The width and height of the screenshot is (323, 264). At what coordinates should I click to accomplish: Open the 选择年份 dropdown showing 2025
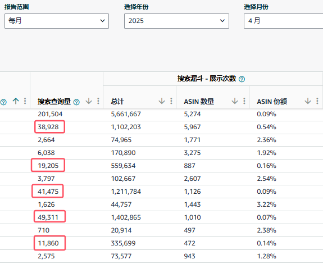176,21
